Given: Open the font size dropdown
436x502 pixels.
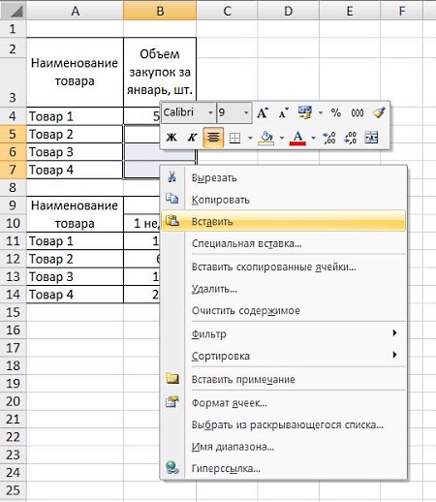Looking at the screenshot, I should tap(246, 112).
